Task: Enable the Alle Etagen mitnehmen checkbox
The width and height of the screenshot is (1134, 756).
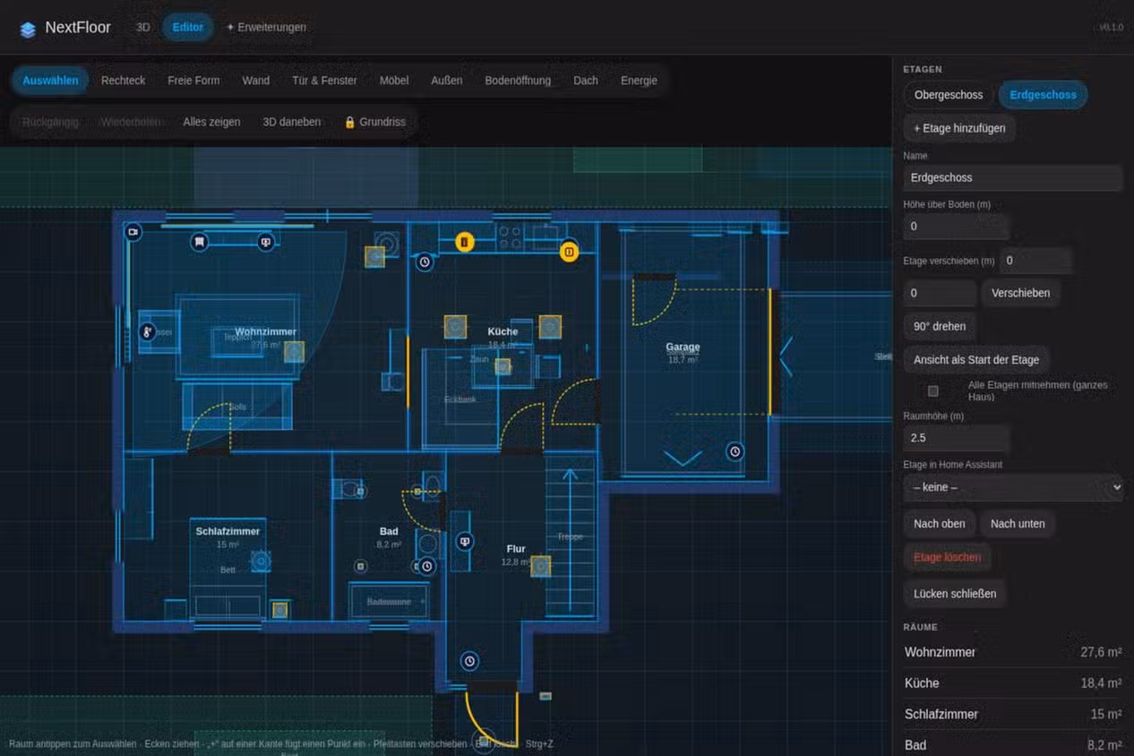Action: click(933, 391)
